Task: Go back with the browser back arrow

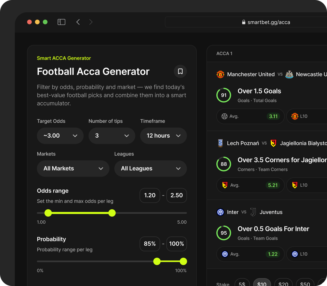Action: pyautogui.click(x=78, y=22)
